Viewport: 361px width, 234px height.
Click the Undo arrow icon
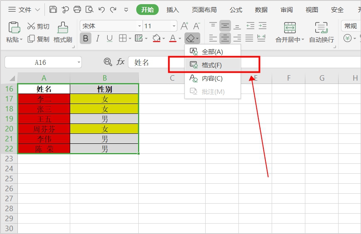point(101,10)
